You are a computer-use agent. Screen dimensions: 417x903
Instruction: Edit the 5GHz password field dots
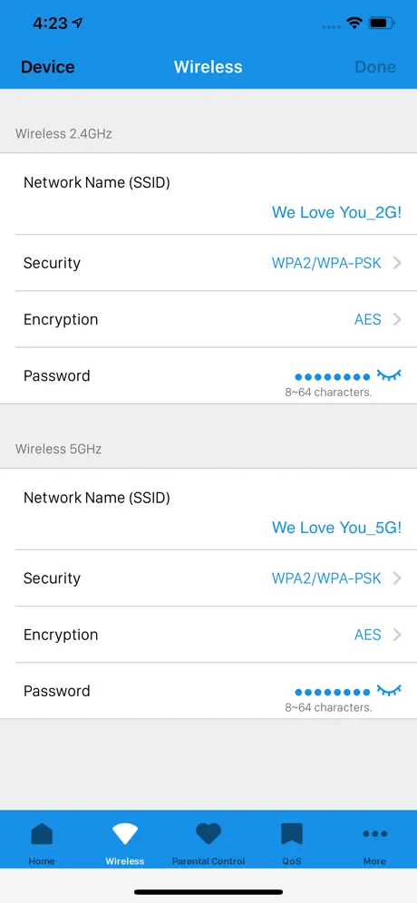[333, 693]
